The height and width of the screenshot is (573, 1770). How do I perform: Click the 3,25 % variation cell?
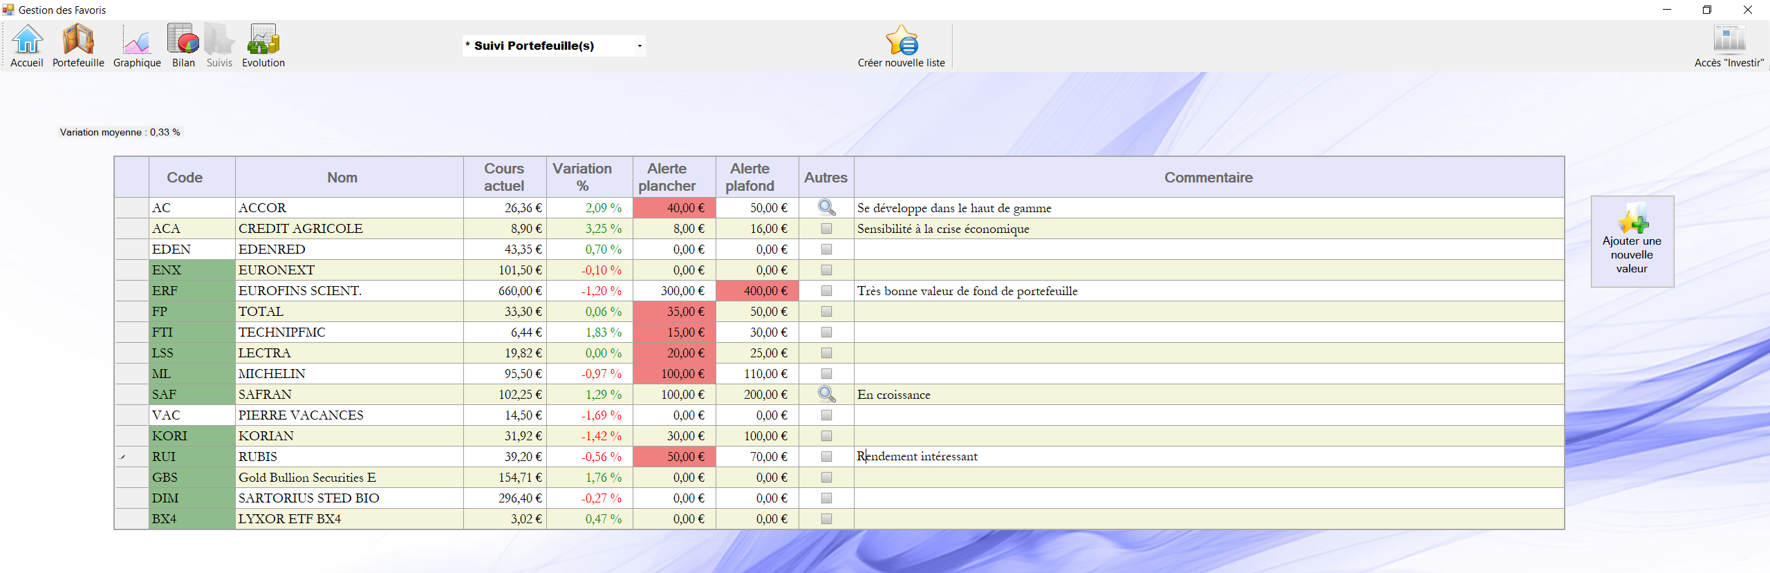tap(590, 229)
